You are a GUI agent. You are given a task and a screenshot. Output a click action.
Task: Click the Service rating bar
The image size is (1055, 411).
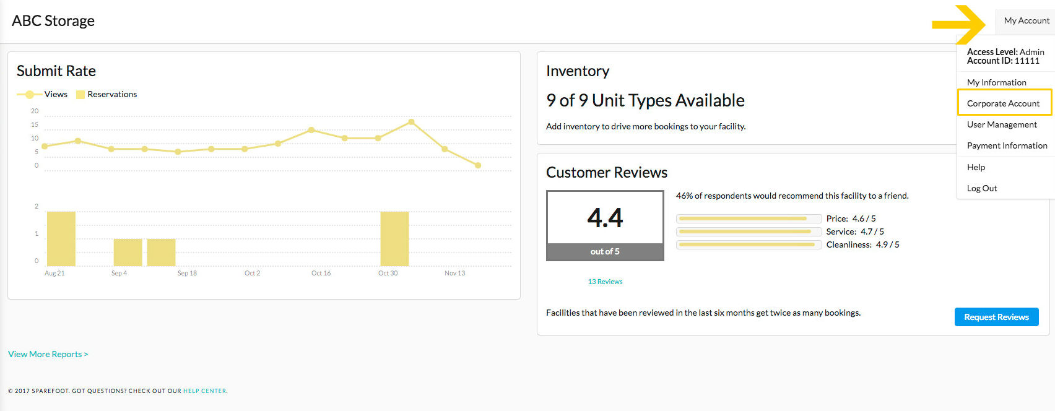coord(749,231)
